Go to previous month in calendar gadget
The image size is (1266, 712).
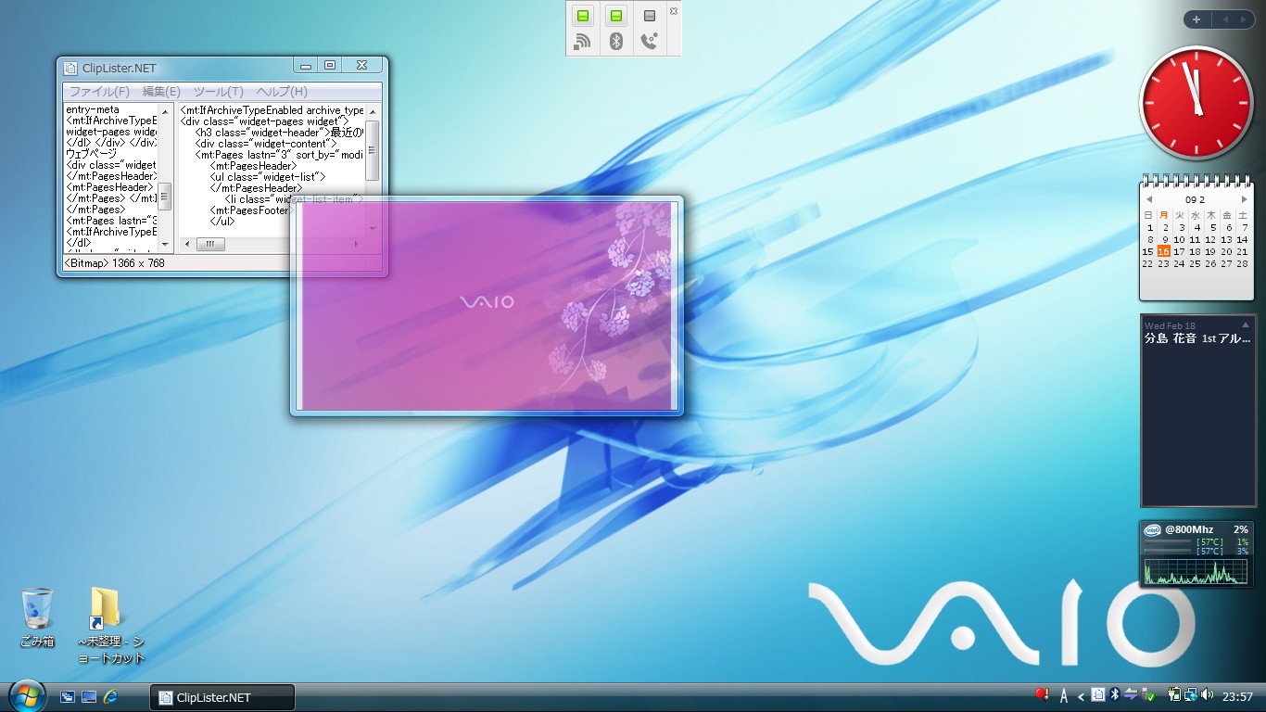(x=1149, y=199)
